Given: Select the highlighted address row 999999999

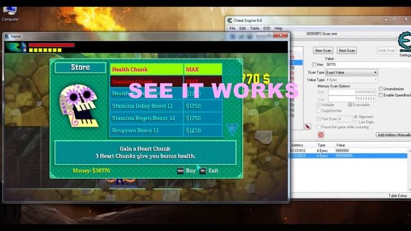Looking at the screenshot, I should [x=349, y=156].
